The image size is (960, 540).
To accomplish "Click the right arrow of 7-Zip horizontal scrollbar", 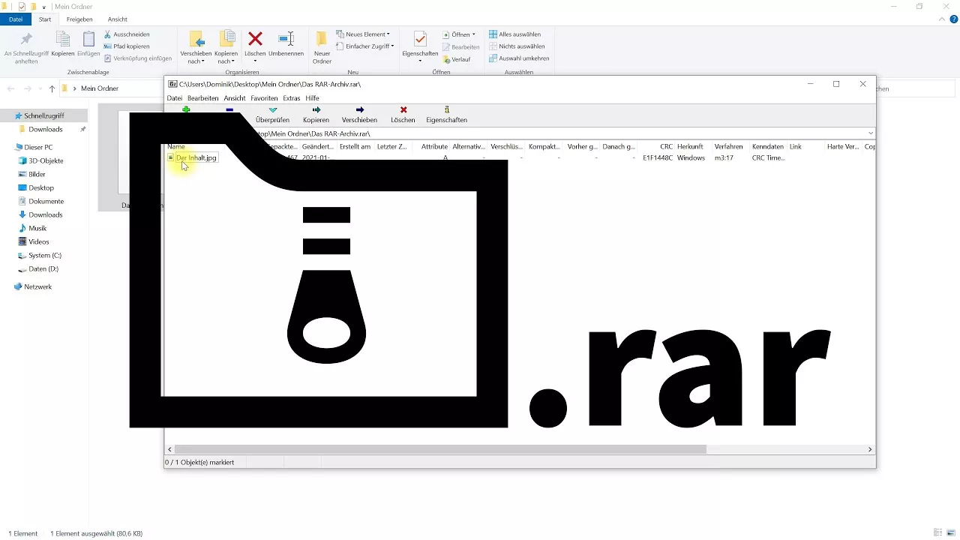I will 870,449.
